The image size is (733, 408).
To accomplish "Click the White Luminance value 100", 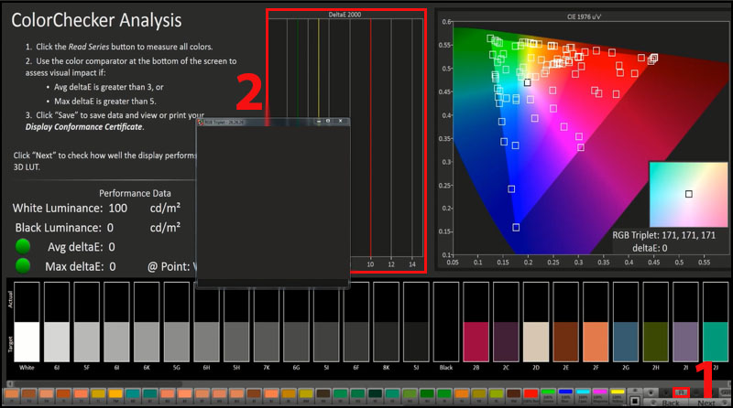I will pos(118,209).
